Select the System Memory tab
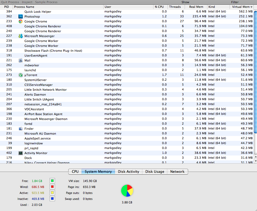This screenshot has height=211, width=257. [98, 171]
